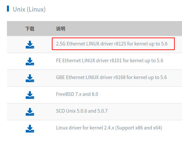Click the Unix (Linux) section heading
Screen dimensions: 182x141
[29, 9]
